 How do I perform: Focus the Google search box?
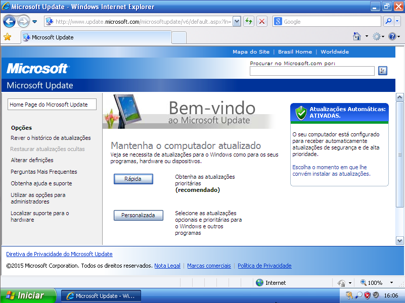(x=331, y=22)
